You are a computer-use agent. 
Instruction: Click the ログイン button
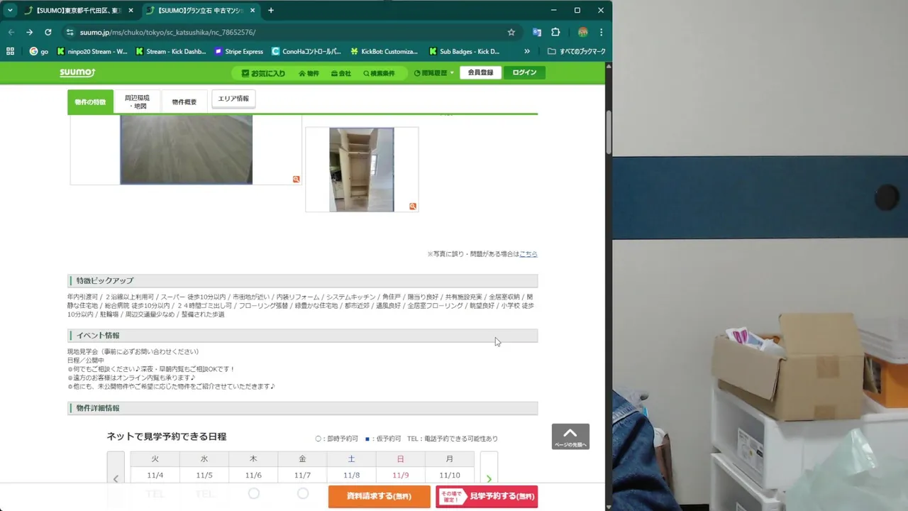coord(524,72)
